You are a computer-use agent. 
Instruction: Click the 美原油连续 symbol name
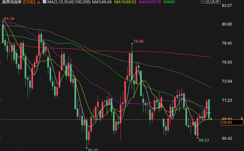click(x=11, y=2)
